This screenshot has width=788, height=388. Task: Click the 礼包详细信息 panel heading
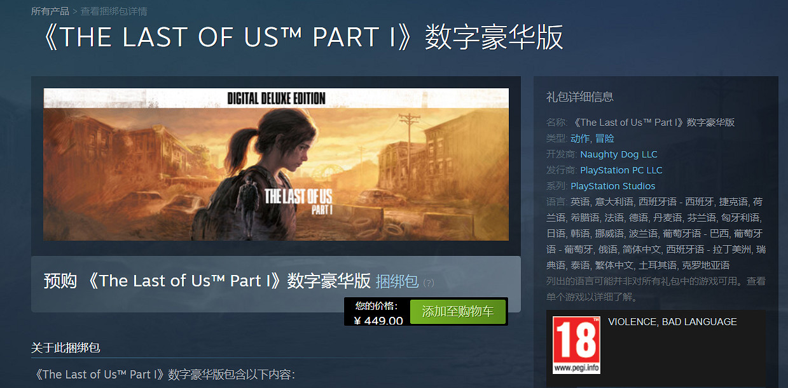coord(580,97)
